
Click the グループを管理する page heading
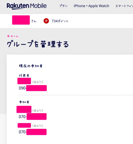pos(38,44)
